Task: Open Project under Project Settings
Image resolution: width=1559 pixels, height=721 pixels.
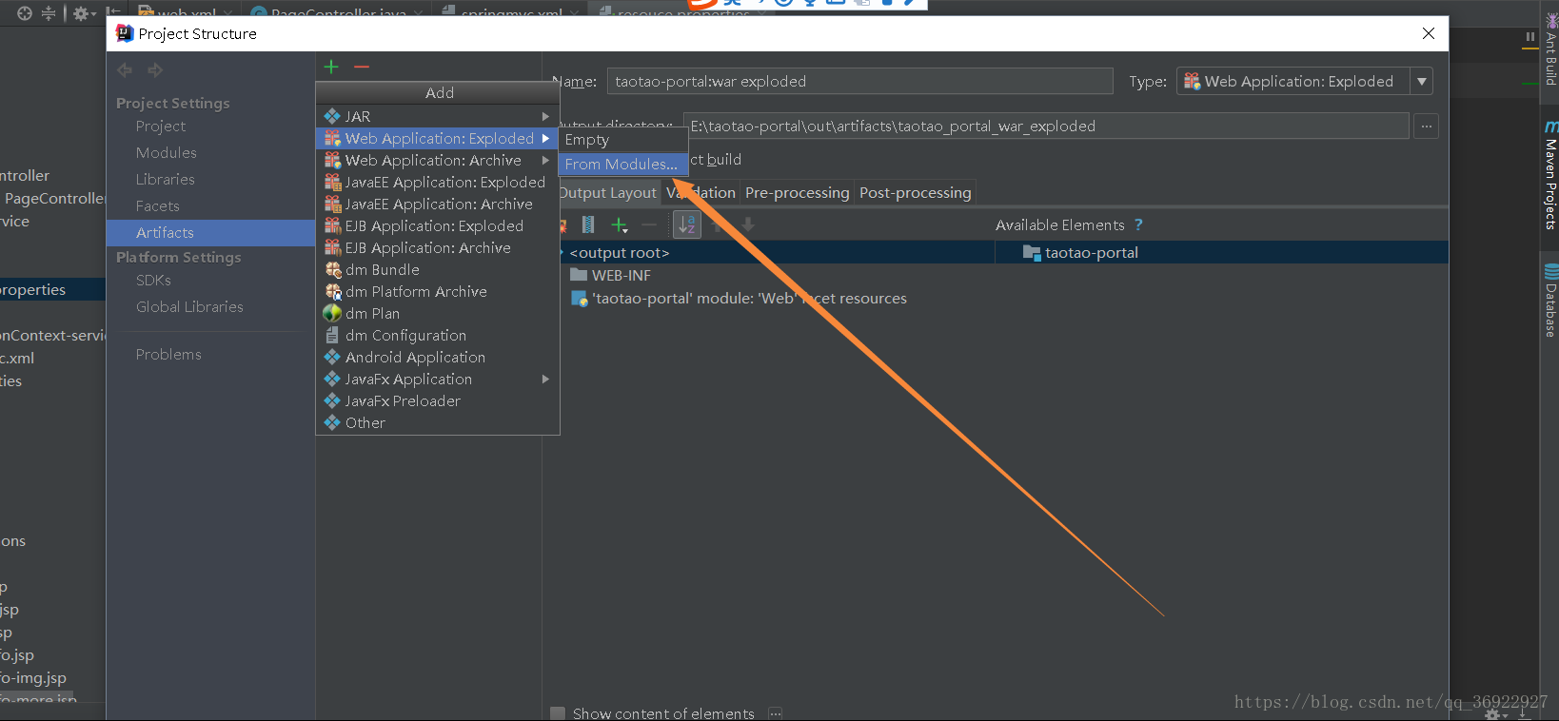Action: (x=161, y=126)
